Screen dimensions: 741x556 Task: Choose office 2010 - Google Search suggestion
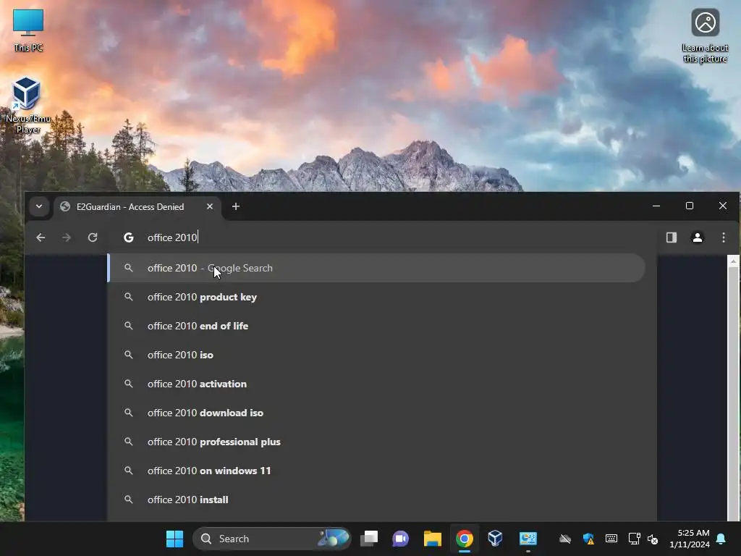[376, 268]
